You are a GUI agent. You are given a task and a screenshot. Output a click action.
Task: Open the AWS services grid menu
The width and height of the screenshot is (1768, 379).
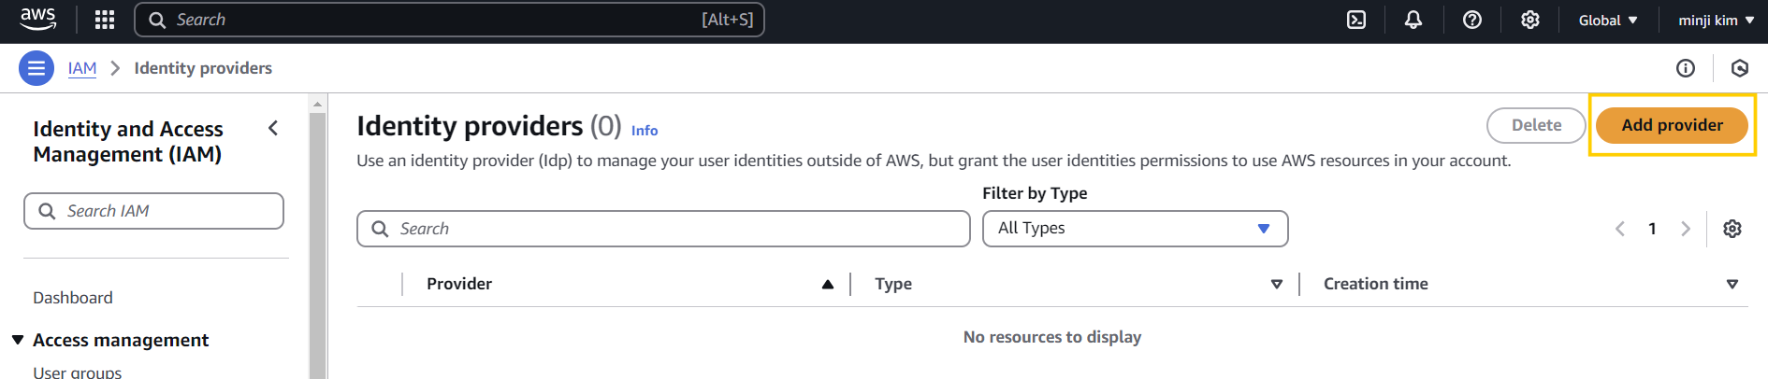[x=105, y=20]
